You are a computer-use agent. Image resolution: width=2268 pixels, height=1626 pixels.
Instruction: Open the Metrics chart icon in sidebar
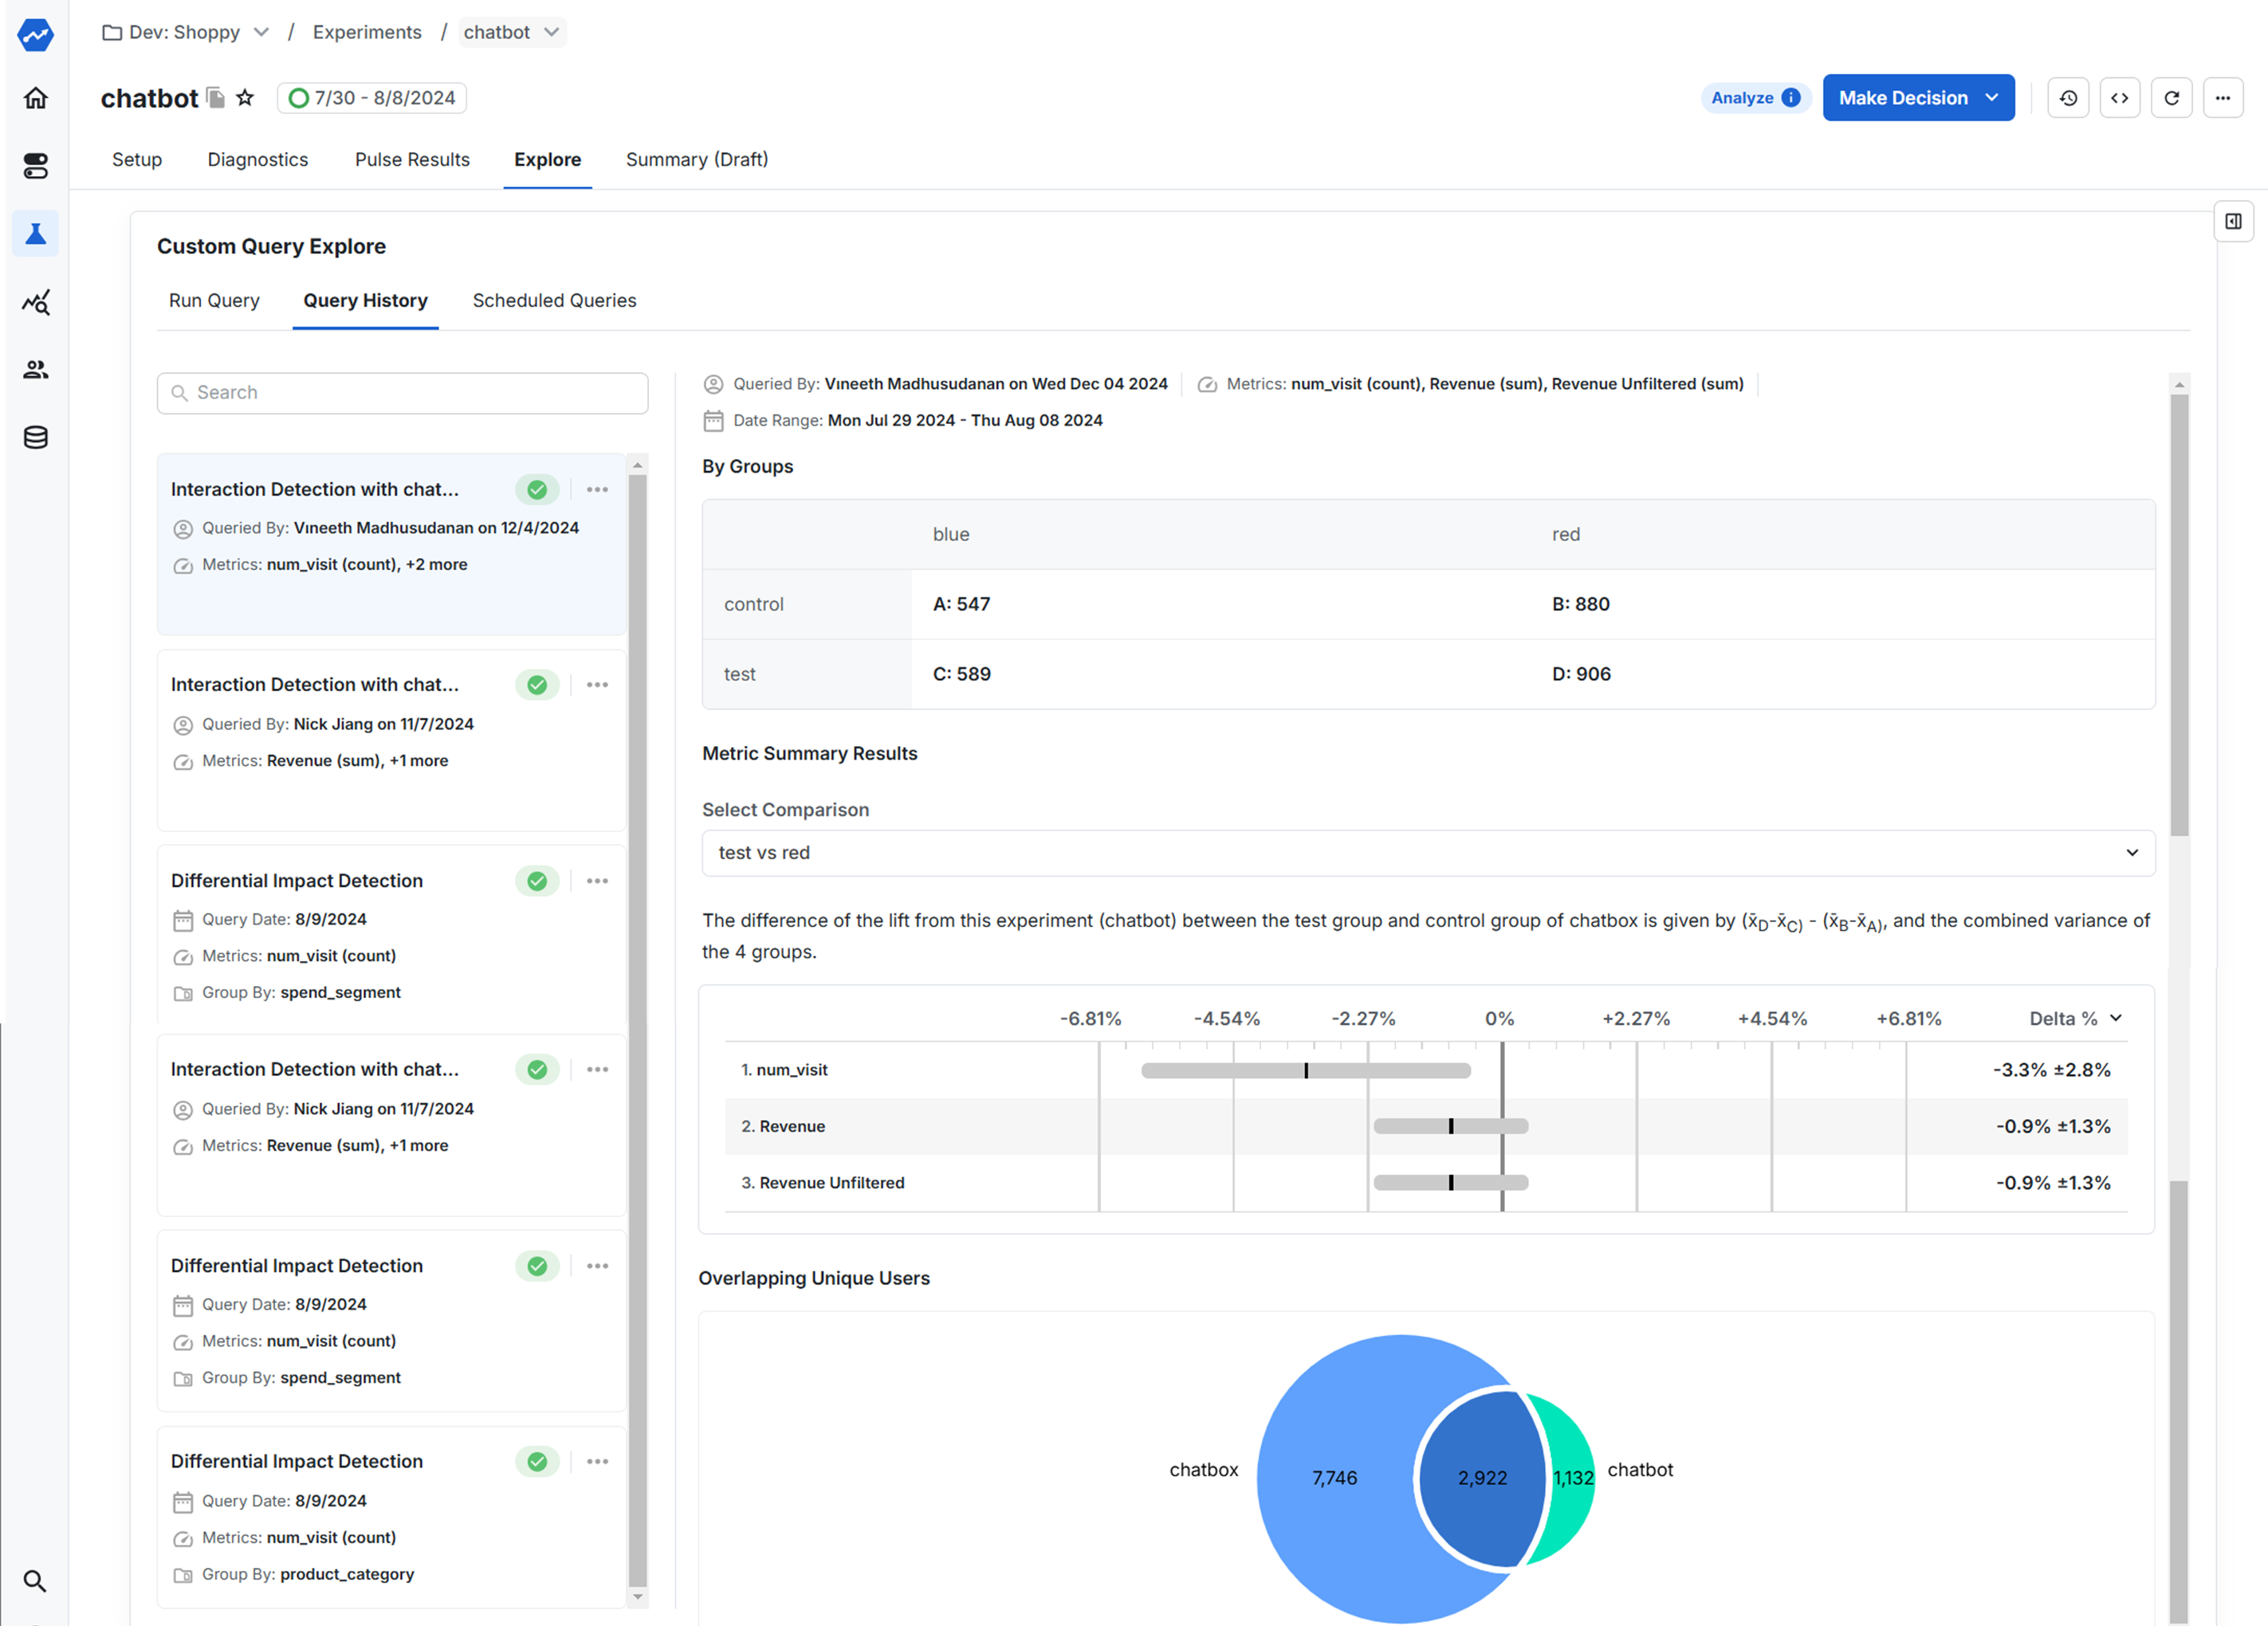coord(35,302)
